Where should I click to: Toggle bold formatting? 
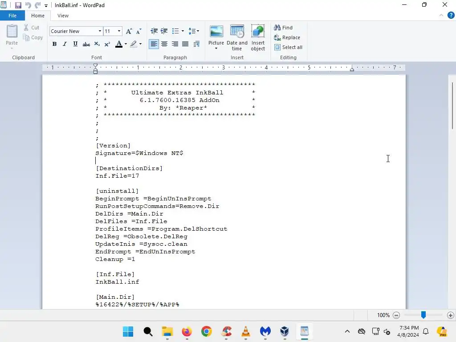(54, 44)
